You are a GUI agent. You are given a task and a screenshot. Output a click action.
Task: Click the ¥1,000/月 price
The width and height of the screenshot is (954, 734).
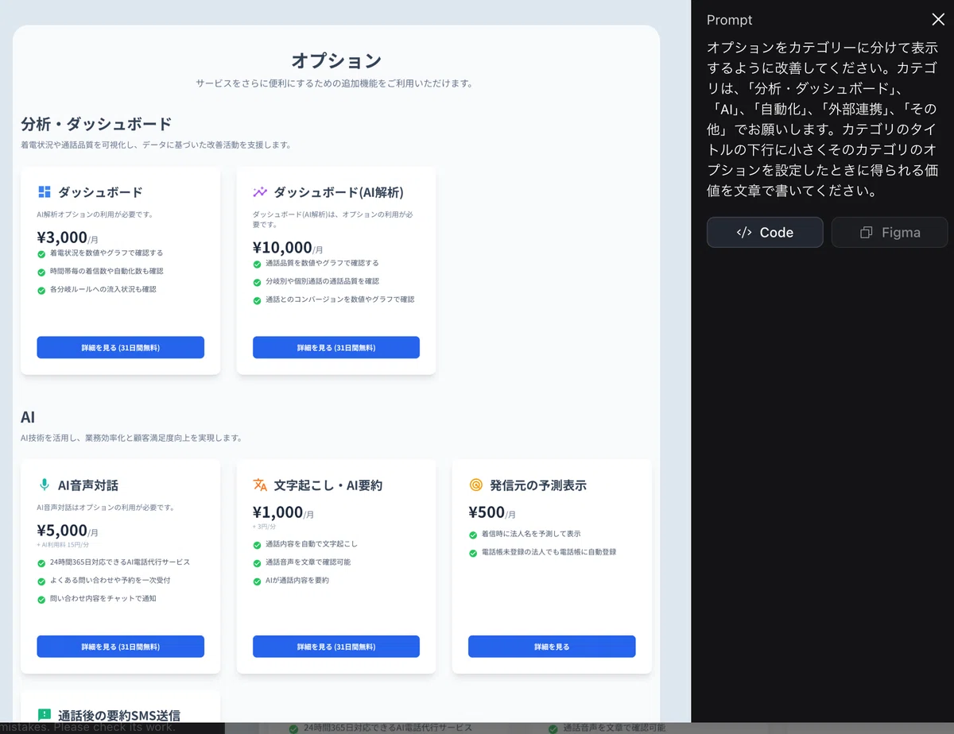tap(283, 512)
